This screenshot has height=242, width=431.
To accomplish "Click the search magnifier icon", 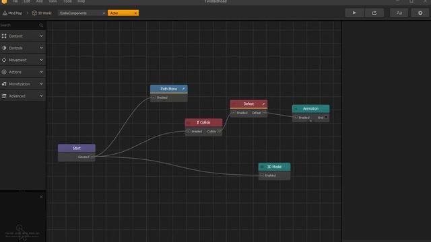I will click(x=41, y=26).
